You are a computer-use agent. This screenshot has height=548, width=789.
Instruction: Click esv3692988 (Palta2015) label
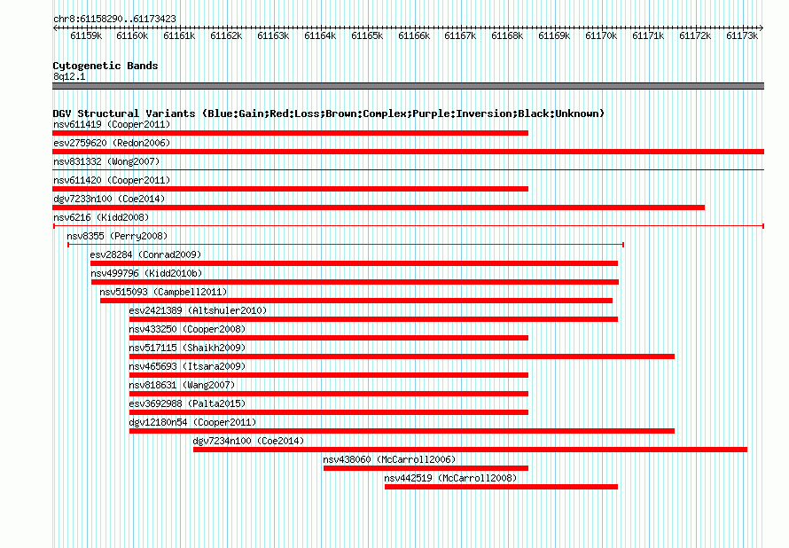(187, 403)
